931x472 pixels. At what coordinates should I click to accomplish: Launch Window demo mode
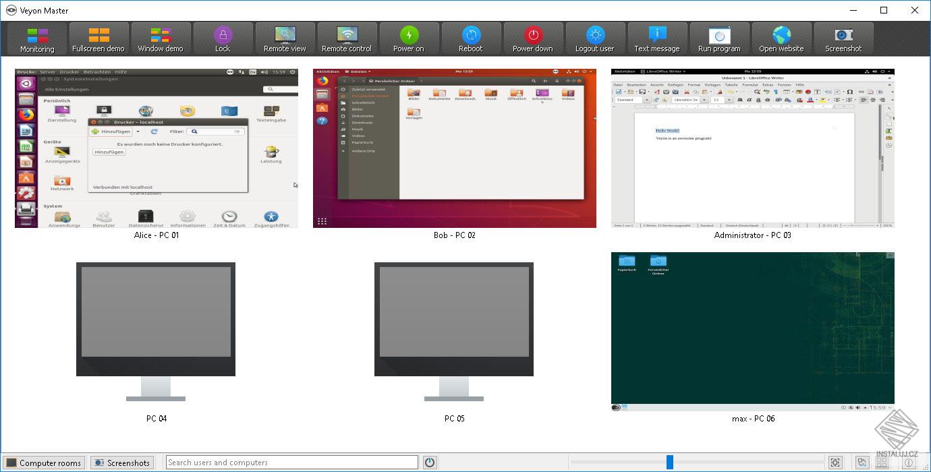click(161, 39)
